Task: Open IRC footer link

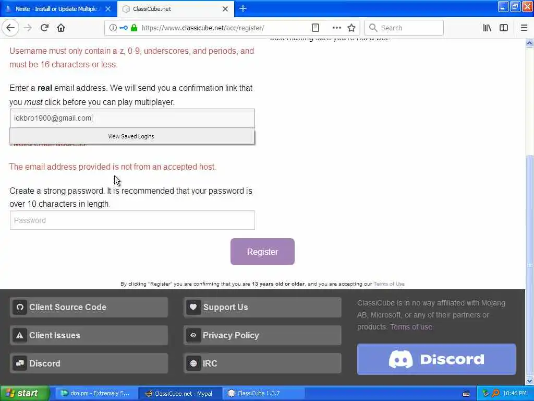Action: [262, 363]
